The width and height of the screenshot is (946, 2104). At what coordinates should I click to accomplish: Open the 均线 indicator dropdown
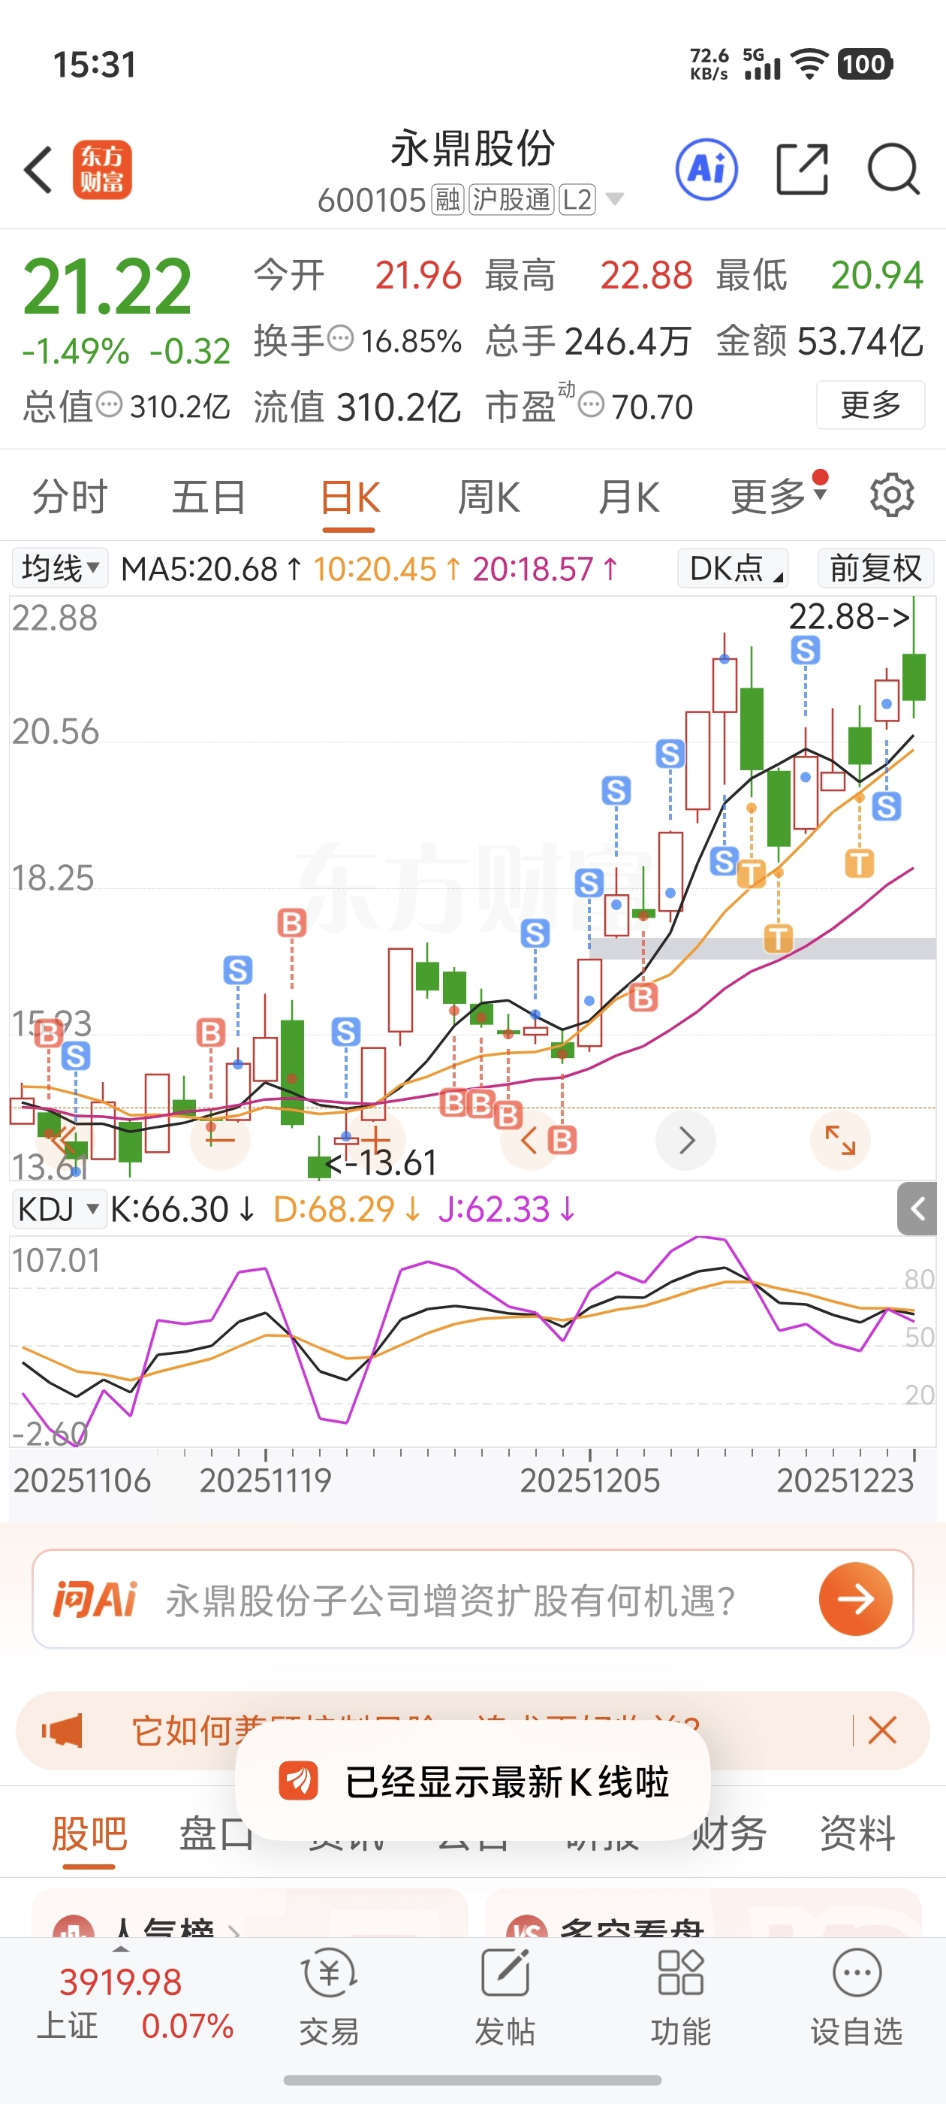coord(59,567)
